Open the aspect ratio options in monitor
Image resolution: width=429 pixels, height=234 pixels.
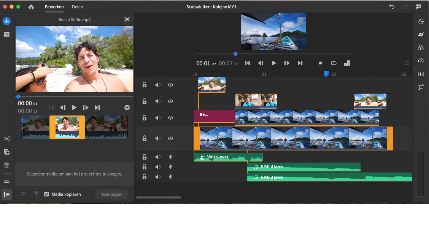347,63
